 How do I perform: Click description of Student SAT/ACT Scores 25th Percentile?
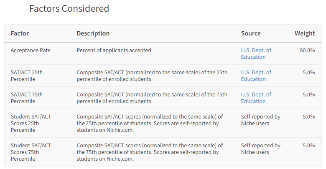click(150, 124)
